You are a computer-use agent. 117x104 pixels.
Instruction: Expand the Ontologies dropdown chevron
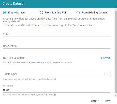tap(107, 74)
